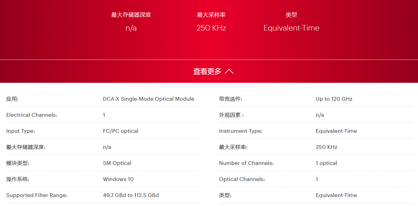Click the Optical Channels label
Screen dimensions: 418x206
[242, 179]
